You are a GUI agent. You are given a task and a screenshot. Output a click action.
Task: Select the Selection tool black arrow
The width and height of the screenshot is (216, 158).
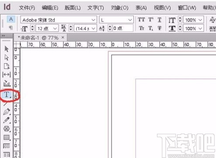(7, 49)
